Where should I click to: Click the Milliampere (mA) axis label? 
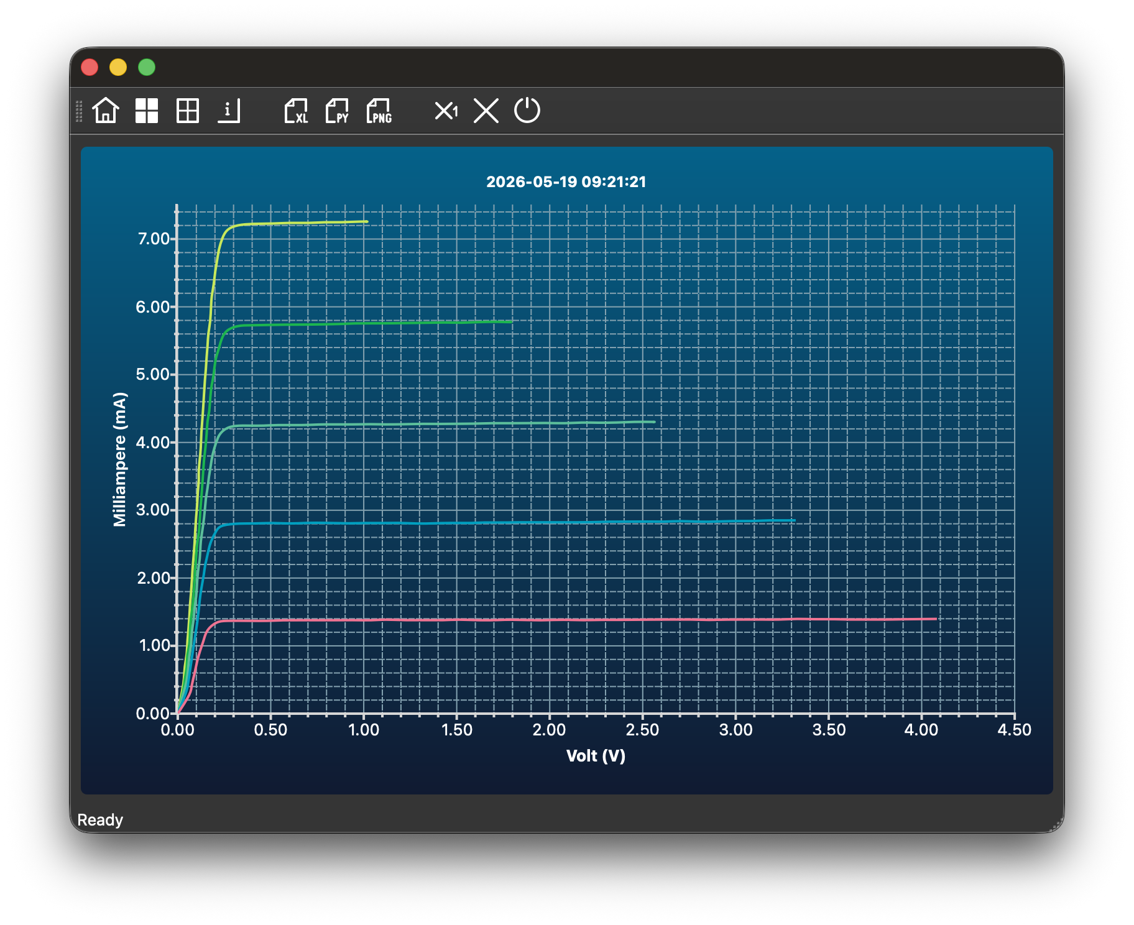pyautogui.click(x=120, y=459)
